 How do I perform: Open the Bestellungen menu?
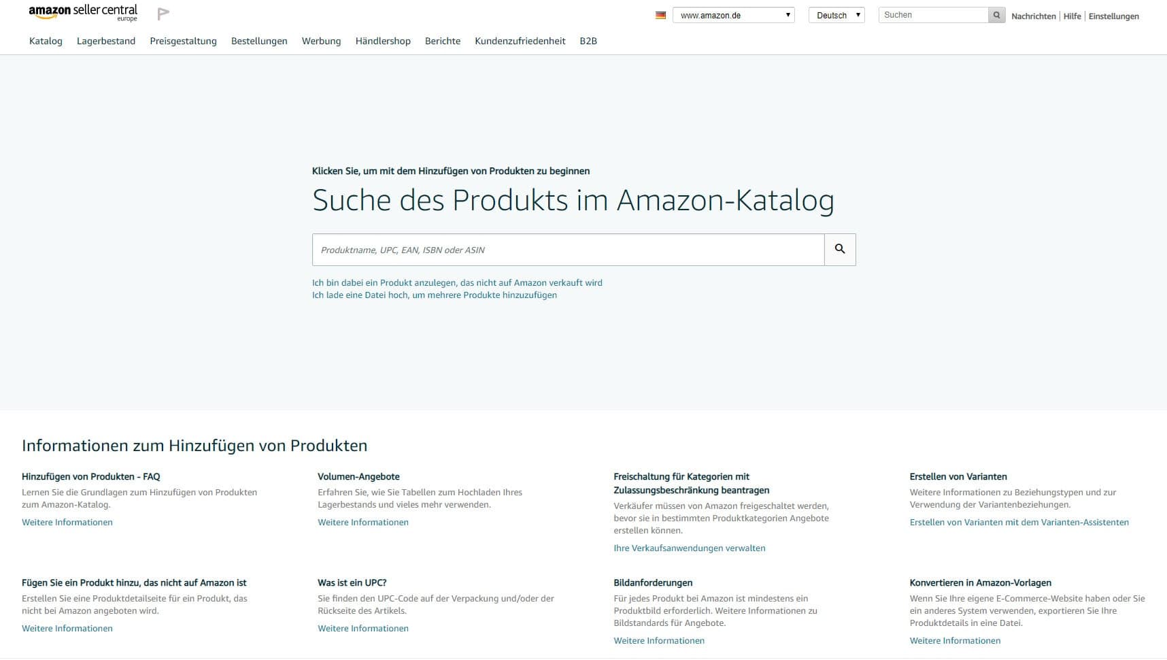pos(259,41)
